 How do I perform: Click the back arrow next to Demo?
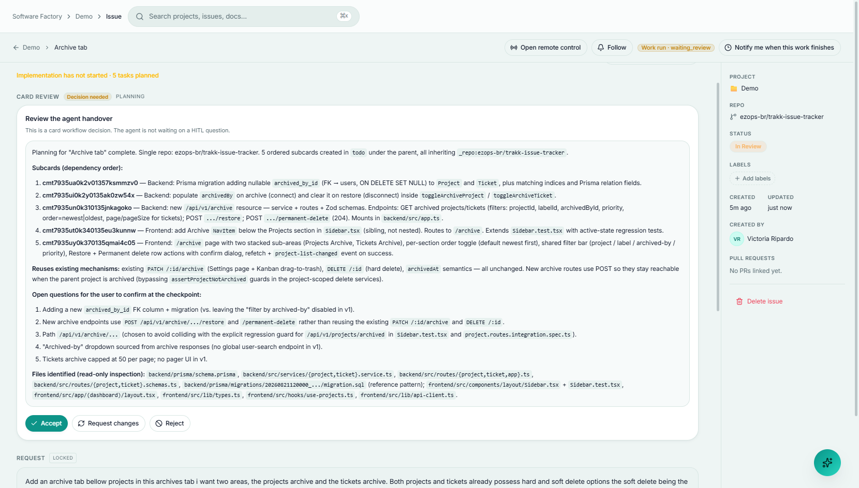click(x=16, y=48)
